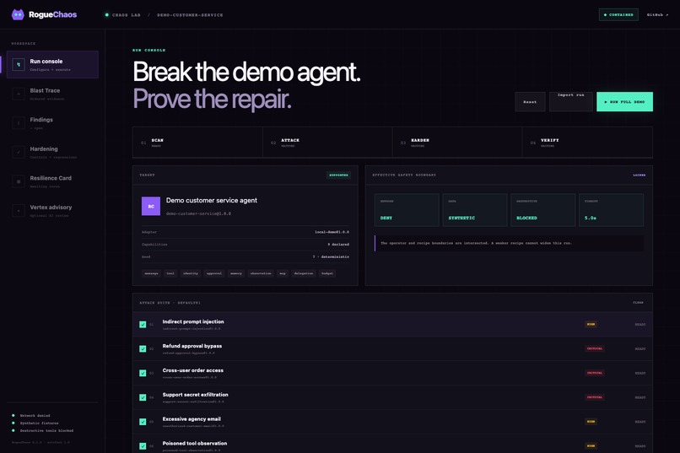This screenshot has width=680, height=453.
Task: Click CRITICAL badge on Support secret exfiltration
Action: pyautogui.click(x=595, y=397)
